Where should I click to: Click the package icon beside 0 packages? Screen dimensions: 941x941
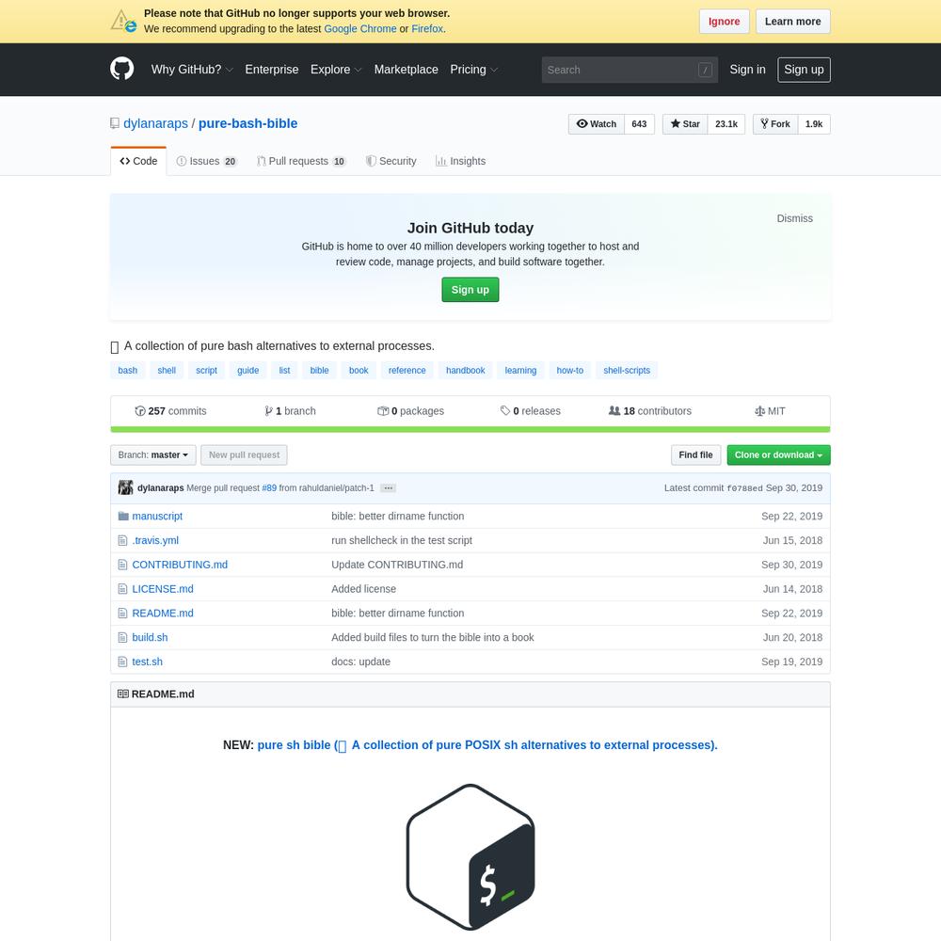pyautogui.click(x=383, y=411)
